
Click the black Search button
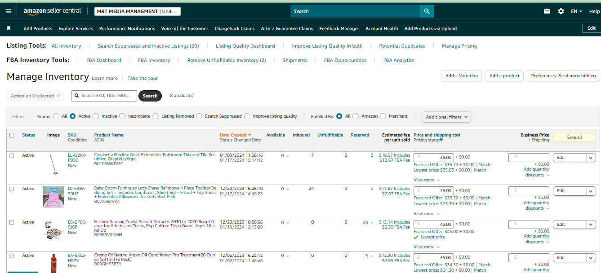[150, 96]
